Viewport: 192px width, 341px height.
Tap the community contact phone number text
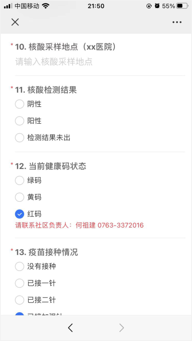(121, 225)
